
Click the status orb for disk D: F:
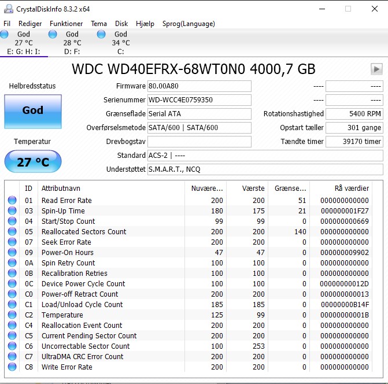53,34
